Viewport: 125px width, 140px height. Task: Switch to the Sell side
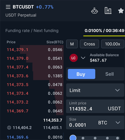click(x=109, y=74)
